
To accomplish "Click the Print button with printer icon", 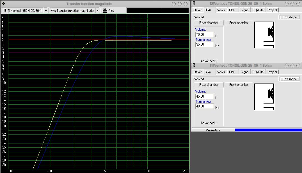I will point(108,10).
